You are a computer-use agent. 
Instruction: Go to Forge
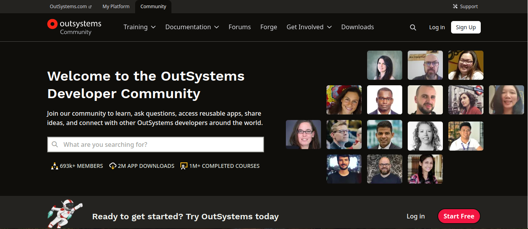269,27
